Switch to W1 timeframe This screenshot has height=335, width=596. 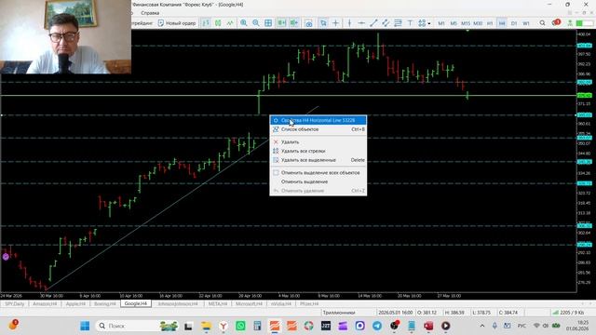click(x=526, y=23)
